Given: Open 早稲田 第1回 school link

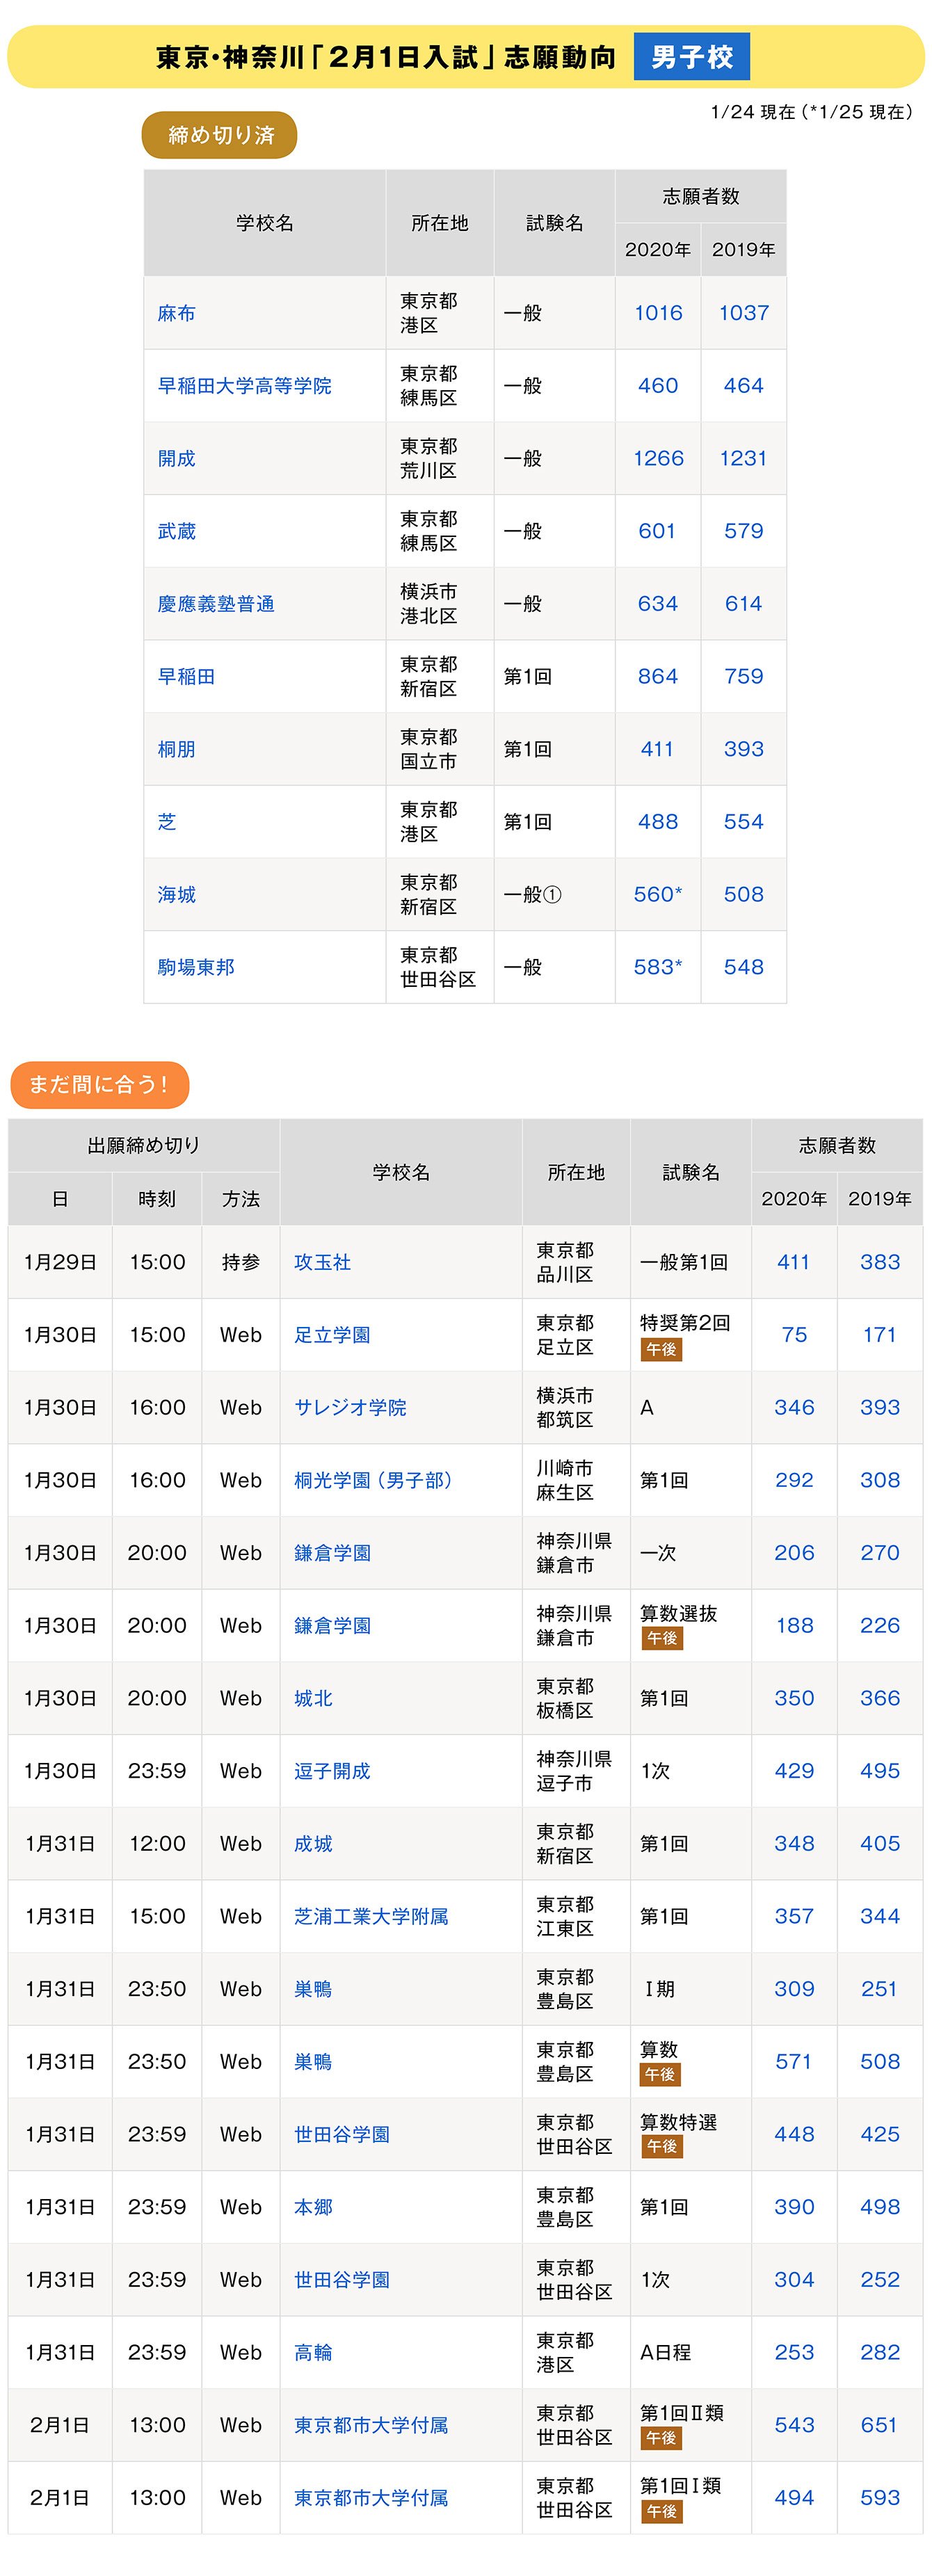Looking at the screenshot, I should tap(186, 676).
